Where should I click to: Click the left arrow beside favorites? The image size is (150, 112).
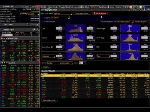pos(5,63)
